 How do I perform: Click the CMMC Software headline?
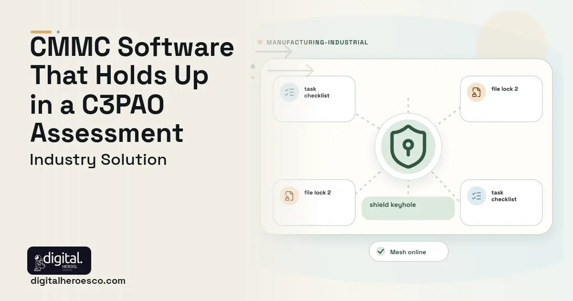click(132, 90)
